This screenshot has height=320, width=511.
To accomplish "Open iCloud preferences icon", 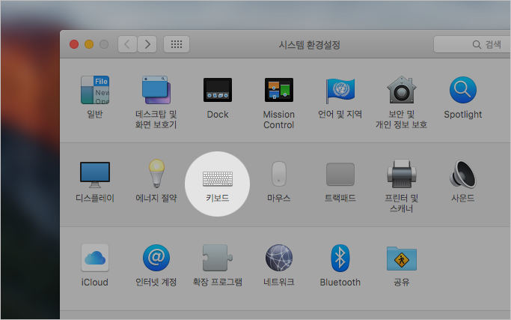I will click(95, 258).
